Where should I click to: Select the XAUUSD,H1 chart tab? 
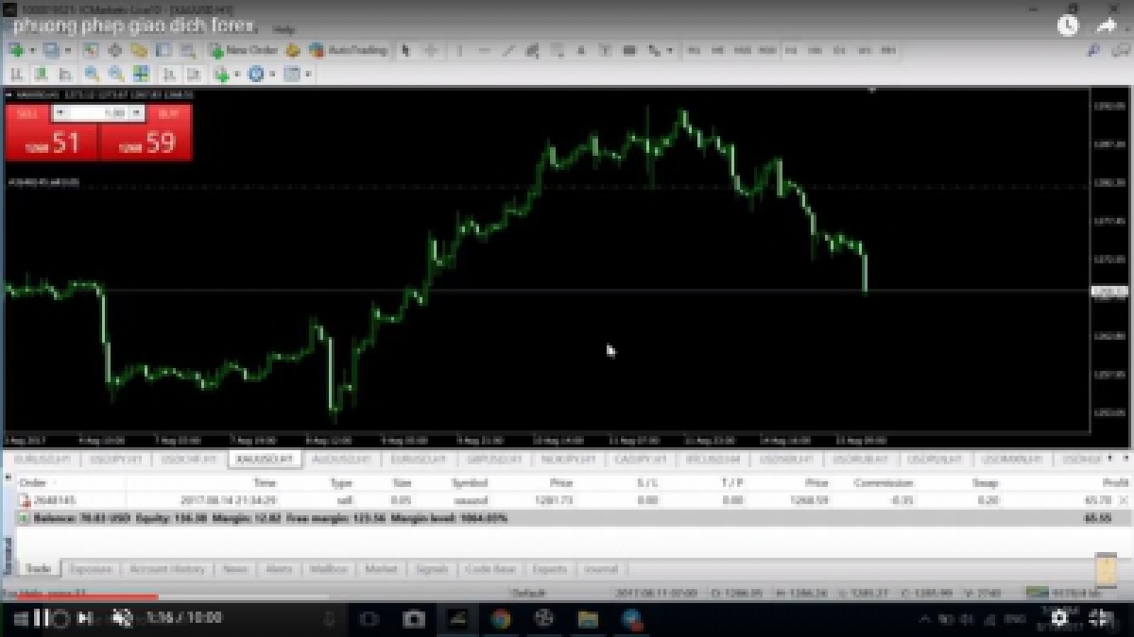coord(264,460)
